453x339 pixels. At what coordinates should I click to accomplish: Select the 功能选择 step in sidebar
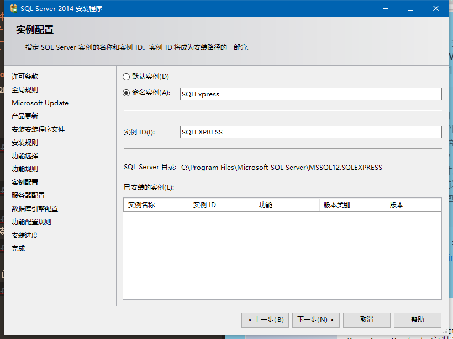pyautogui.click(x=25, y=156)
